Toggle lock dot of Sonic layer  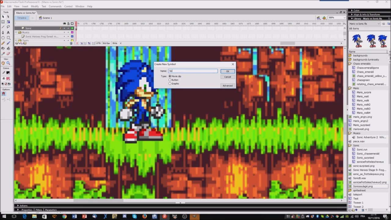click(68, 28)
